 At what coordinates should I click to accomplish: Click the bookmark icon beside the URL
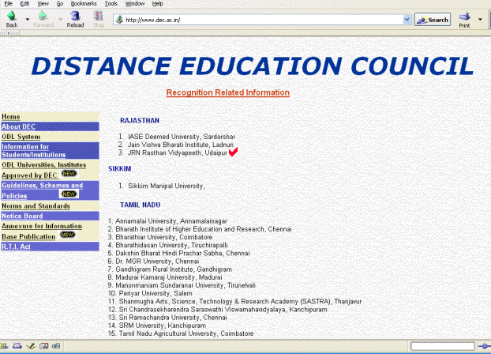[x=119, y=20]
